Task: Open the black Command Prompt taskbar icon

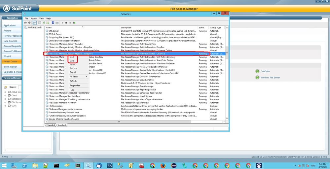Action: pyautogui.click(x=56, y=165)
